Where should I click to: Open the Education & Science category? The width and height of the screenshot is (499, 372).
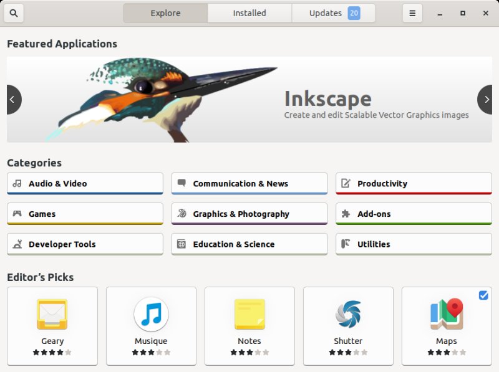pyautogui.click(x=249, y=244)
